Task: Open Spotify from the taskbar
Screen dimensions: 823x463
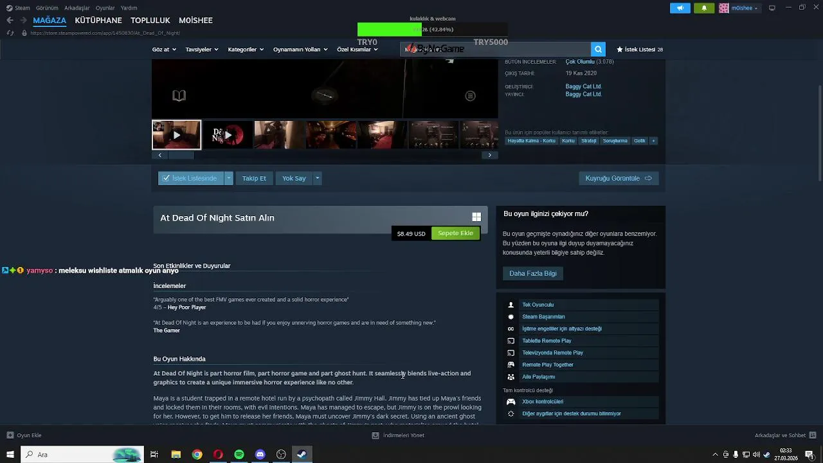Action: (239, 455)
